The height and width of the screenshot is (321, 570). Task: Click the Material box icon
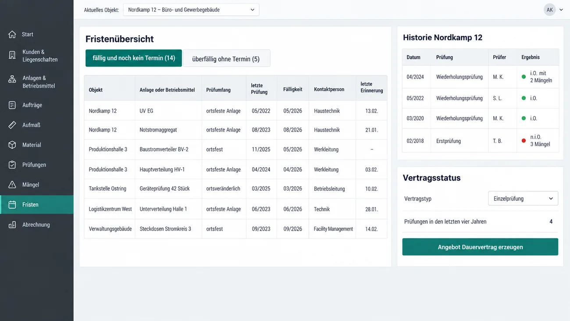[x=12, y=145]
